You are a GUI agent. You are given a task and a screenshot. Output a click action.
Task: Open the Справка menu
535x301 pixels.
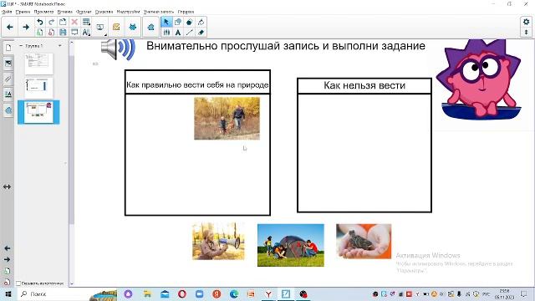186,12
